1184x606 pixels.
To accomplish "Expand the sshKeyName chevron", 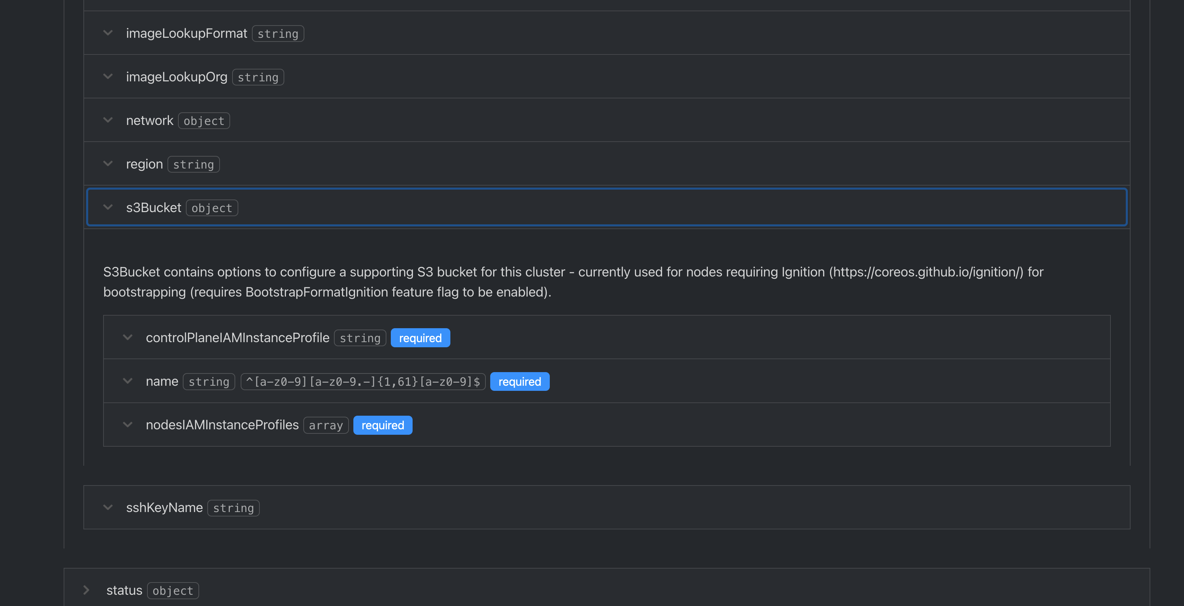I will tap(108, 508).
